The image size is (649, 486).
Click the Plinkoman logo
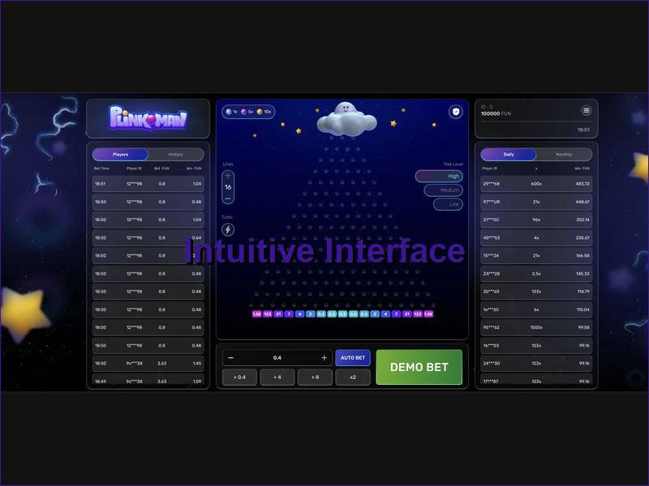coord(148,119)
